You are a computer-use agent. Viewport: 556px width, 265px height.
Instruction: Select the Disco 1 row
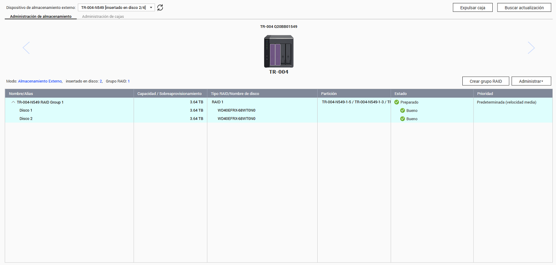click(x=26, y=110)
